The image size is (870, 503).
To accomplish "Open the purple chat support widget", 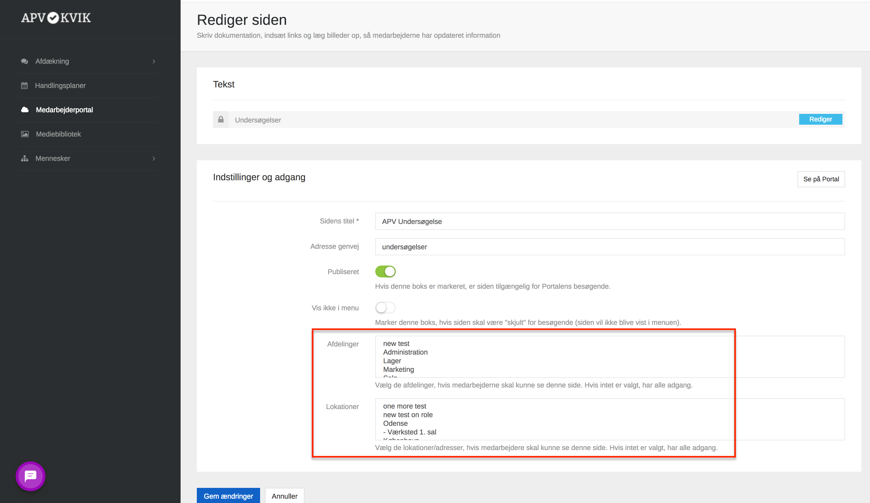I will pos(30,476).
